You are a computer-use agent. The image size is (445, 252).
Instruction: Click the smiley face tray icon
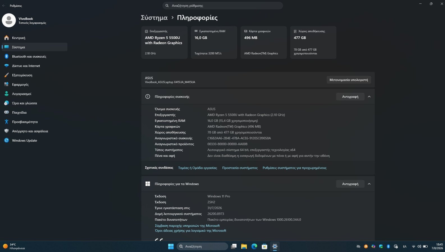tap(396, 246)
